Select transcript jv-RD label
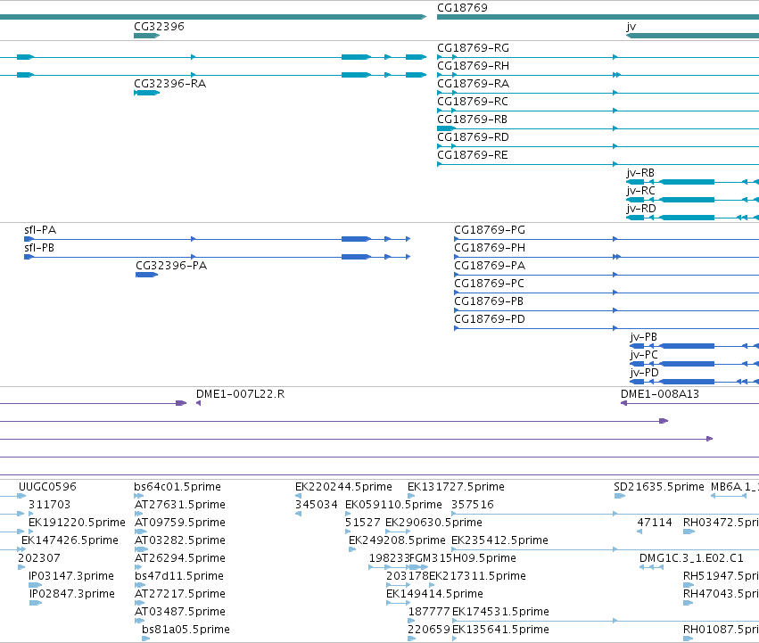Image resolution: width=759 pixels, height=643 pixels. pyautogui.click(x=641, y=209)
